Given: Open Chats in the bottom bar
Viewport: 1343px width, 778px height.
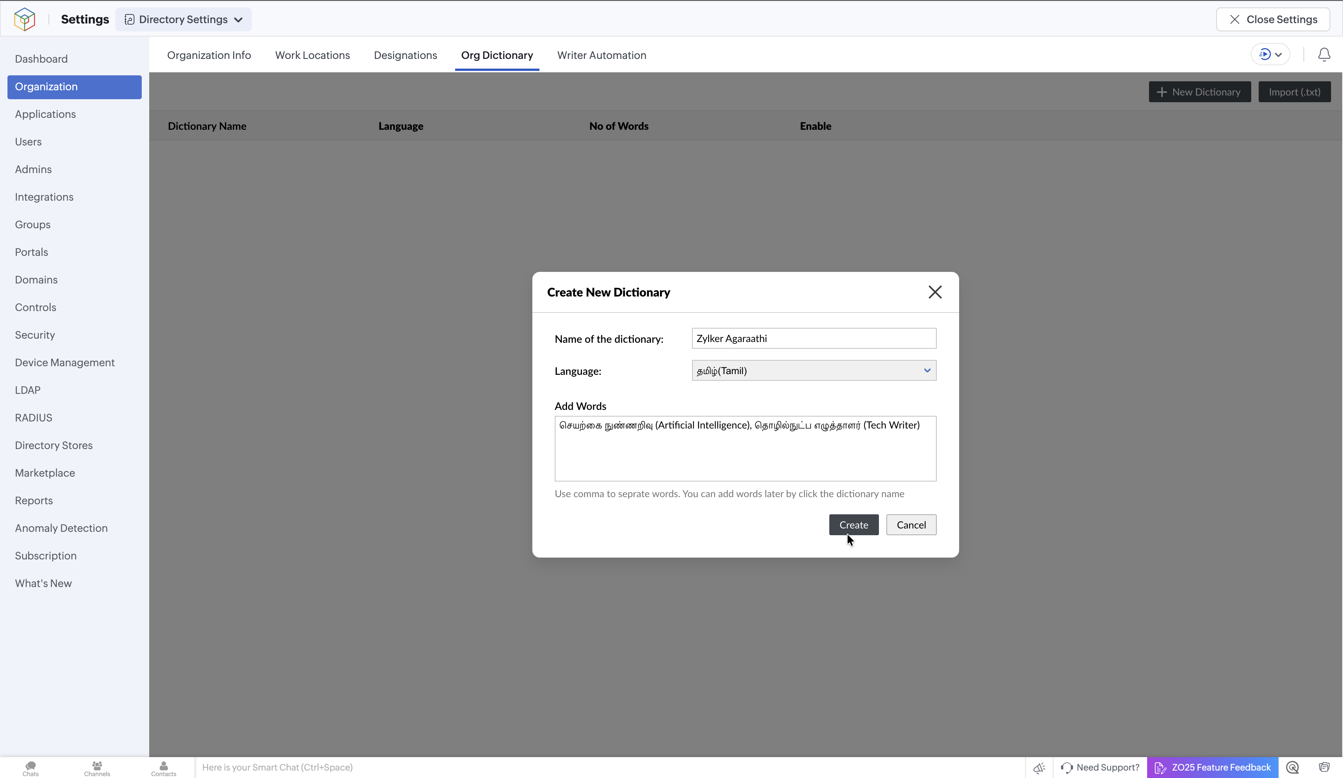Looking at the screenshot, I should point(30,768).
